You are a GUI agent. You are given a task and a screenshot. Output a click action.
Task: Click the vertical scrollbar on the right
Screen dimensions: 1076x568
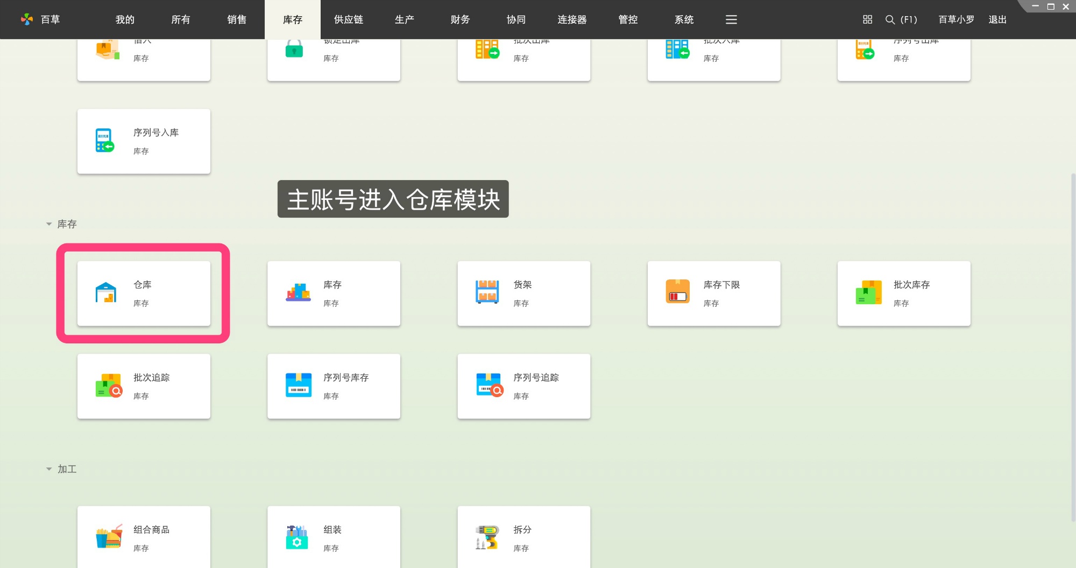tap(1073, 347)
